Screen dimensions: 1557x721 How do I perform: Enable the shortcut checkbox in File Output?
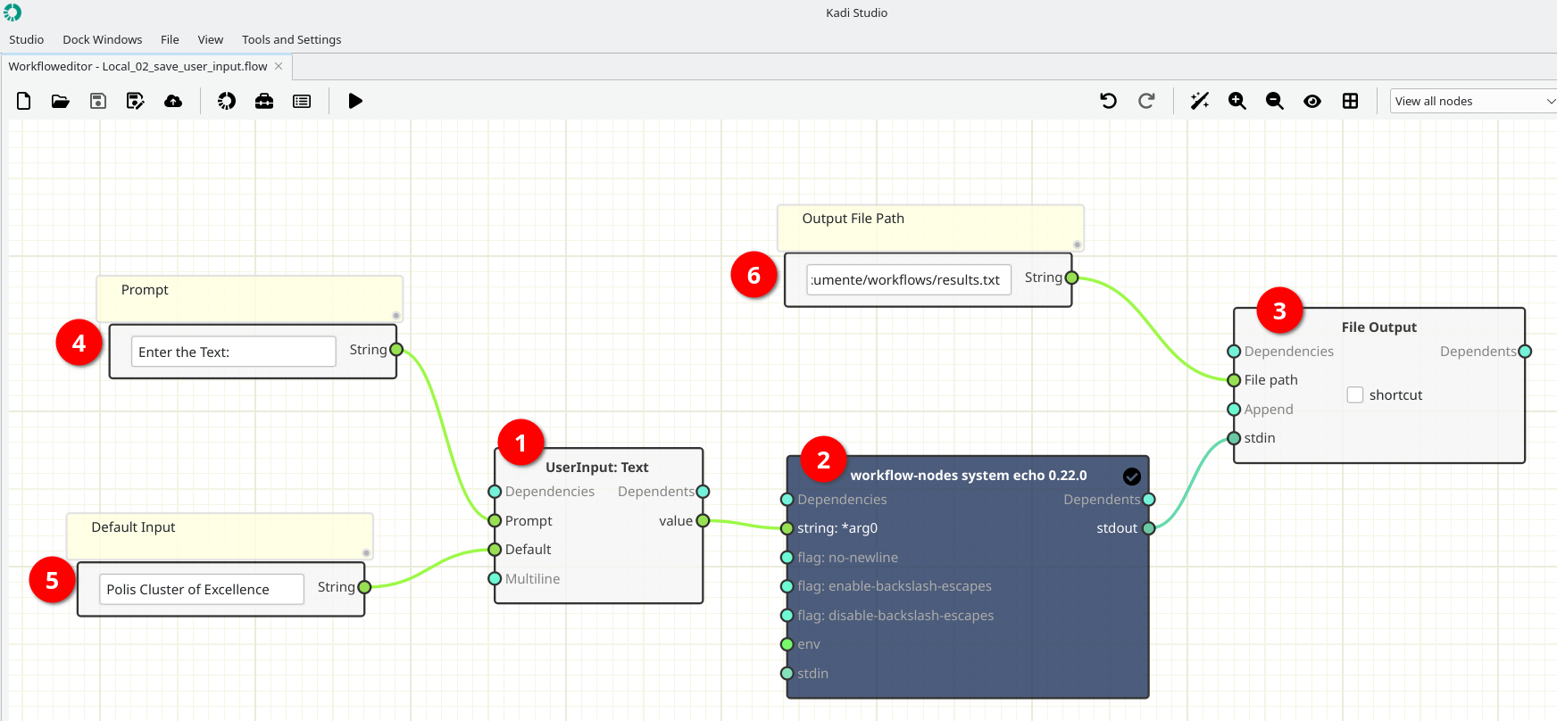tap(1355, 394)
